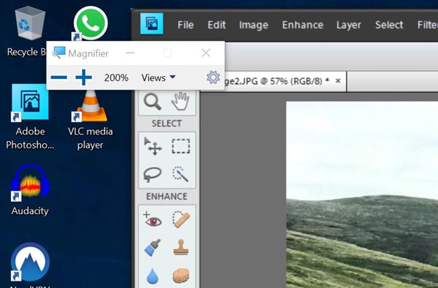Screen dimensions: 438x288
Task: Select the Spot Healing Brush tool
Action: click(x=181, y=219)
